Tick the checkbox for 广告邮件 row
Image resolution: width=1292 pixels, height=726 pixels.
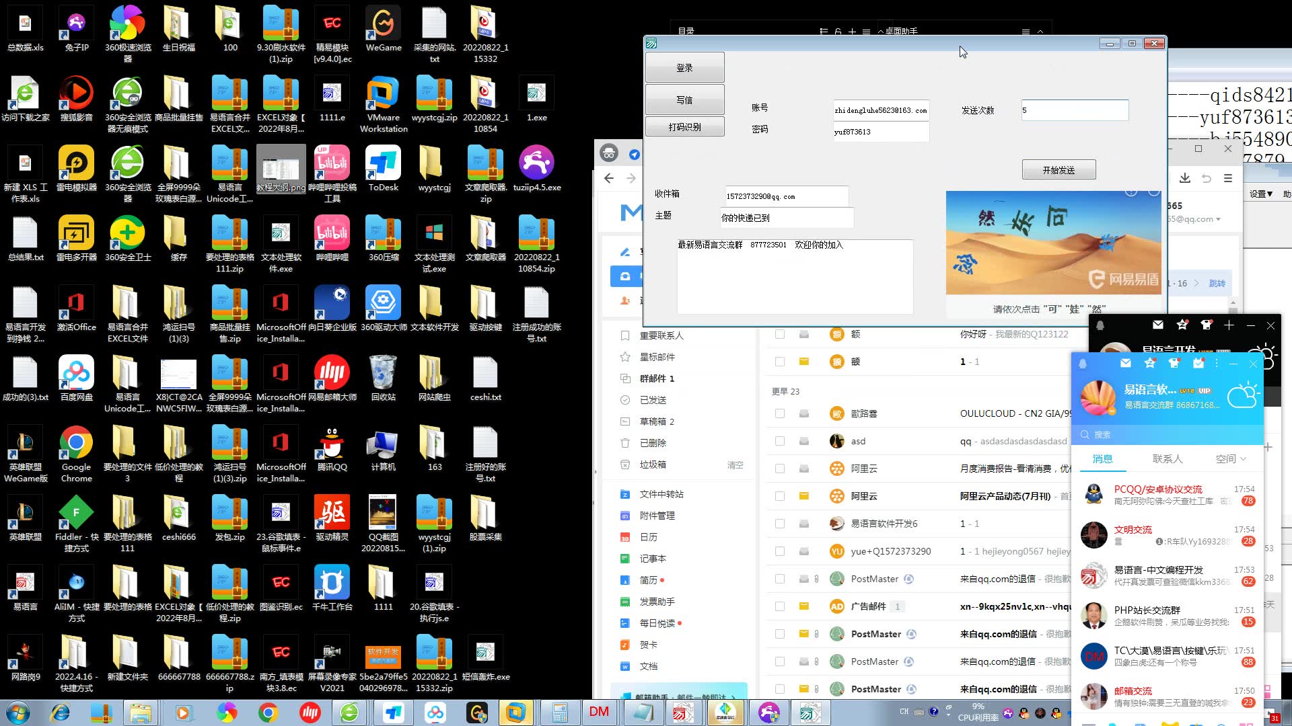tap(780, 606)
